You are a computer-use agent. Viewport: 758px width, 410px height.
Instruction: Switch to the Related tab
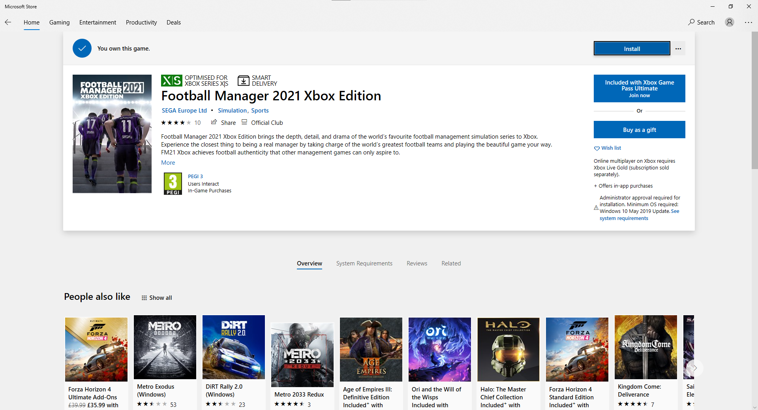pos(451,263)
